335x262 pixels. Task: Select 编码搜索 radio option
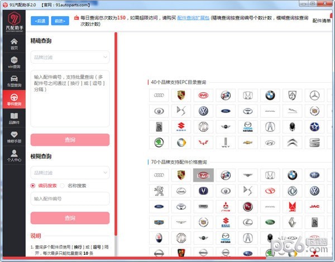[44, 185]
